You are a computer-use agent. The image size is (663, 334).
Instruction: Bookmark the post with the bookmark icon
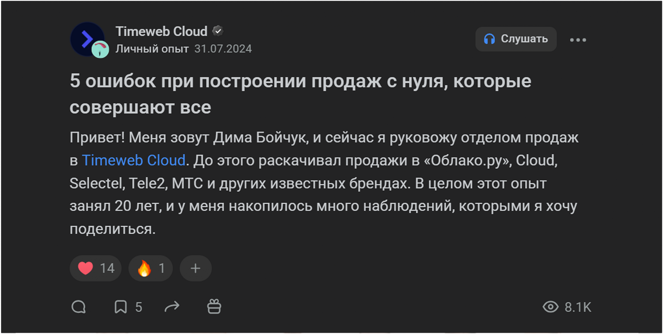121,307
